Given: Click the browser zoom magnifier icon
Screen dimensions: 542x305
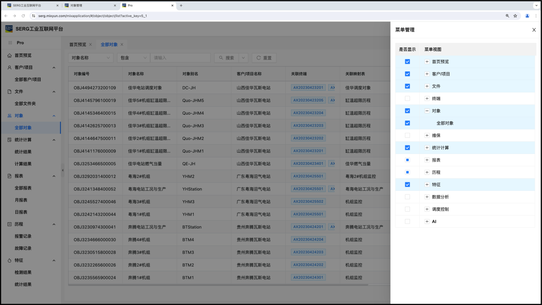Looking at the screenshot, I should 507,16.
